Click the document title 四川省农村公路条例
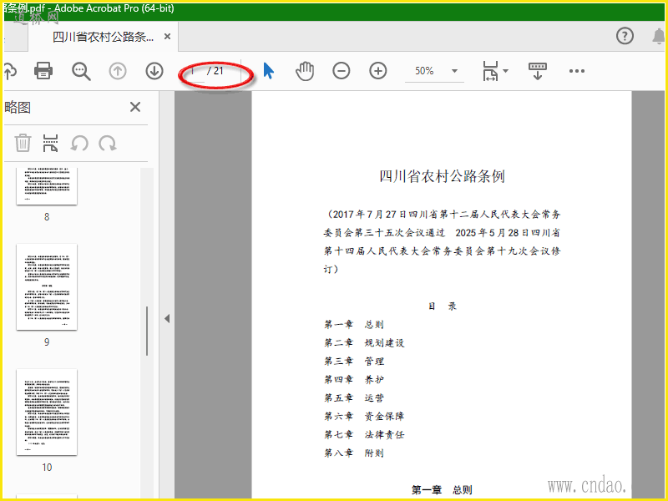The width and height of the screenshot is (668, 501). point(442,176)
